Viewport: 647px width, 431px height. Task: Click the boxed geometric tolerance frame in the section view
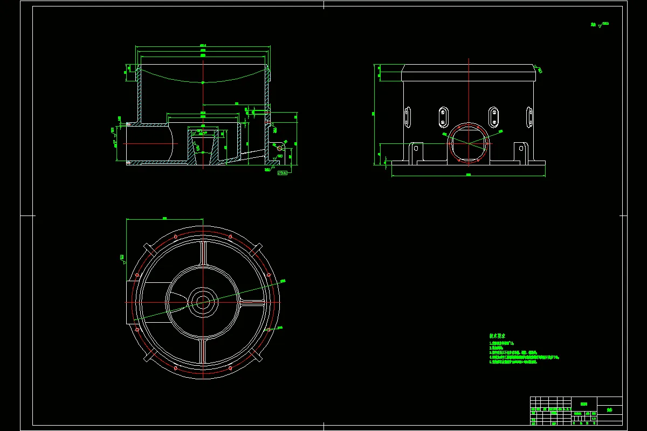[x=283, y=173]
